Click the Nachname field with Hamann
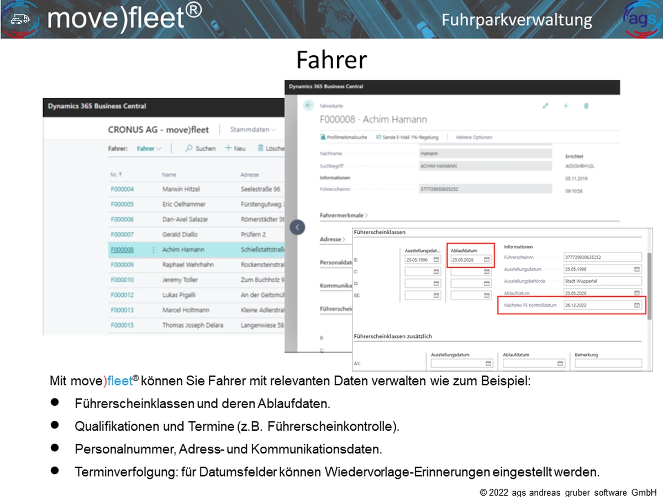663x497 pixels. coord(486,154)
